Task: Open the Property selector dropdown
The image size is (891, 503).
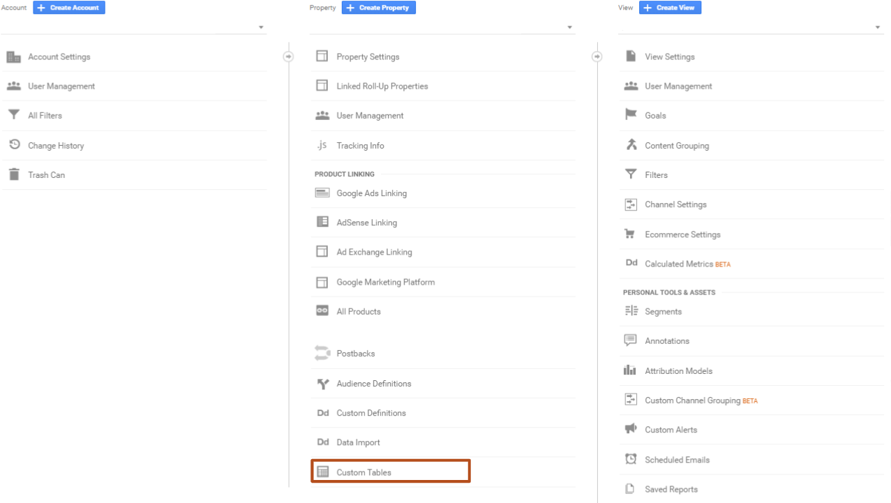Action: [570, 28]
